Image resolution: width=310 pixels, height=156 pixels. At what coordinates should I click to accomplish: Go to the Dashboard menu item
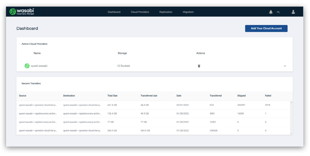click(114, 12)
